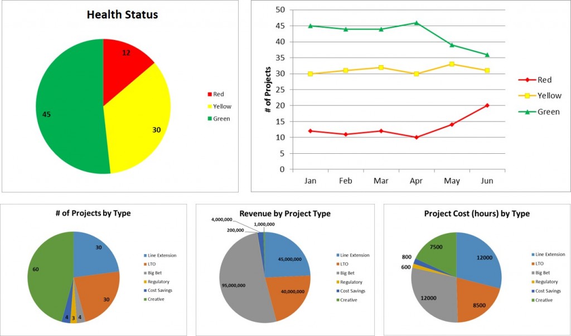Click the red June data point at 20
The image size is (571, 336).
click(x=487, y=105)
